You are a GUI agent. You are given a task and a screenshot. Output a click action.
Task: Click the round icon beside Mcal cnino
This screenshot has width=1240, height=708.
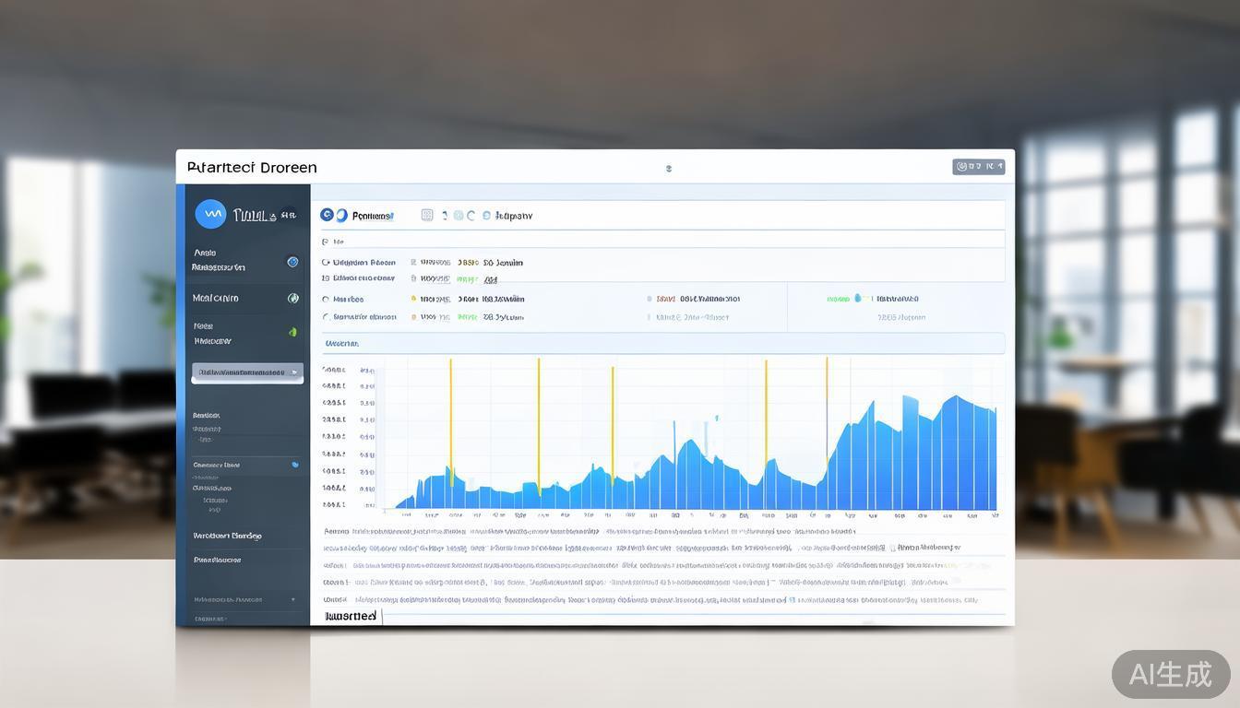(292, 299)
